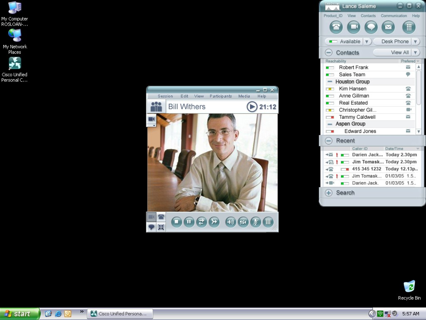Click the phone icon for Real Estated
Screen dimensions: 426x320
pyautogui.click(x=408, y=103)
